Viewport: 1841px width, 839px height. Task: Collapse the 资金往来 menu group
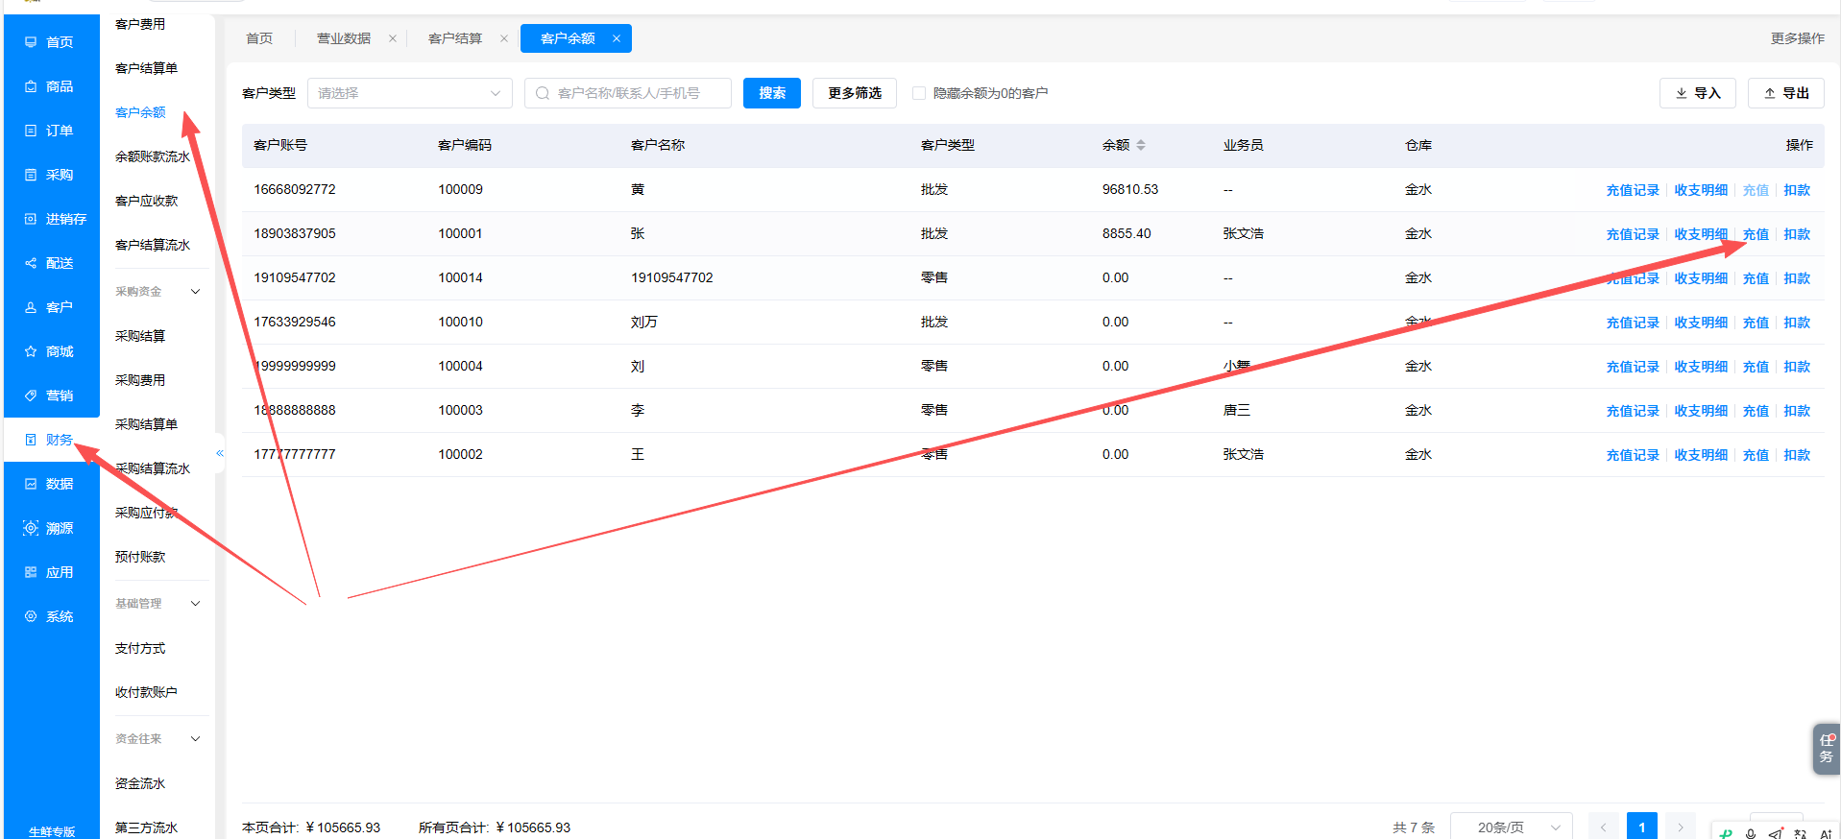tap(196, 739)
